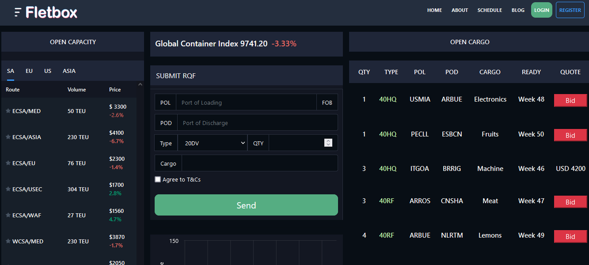Select the USMIA port of loading cell
Screen dimensions: 589x265
tap(420, 99)
